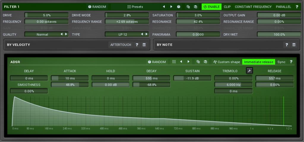This screenshot has height=142, width=304.
Task: Select next QUALITY with right arrow
Action: tap(66, 34)
